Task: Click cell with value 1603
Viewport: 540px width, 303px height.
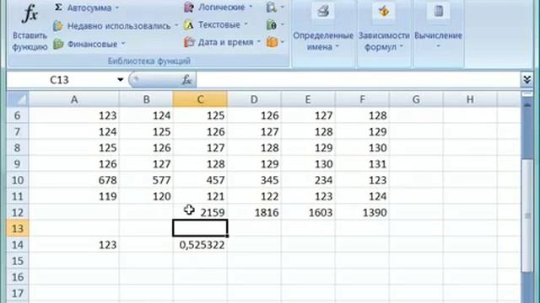Action: (x=308, y=212)
